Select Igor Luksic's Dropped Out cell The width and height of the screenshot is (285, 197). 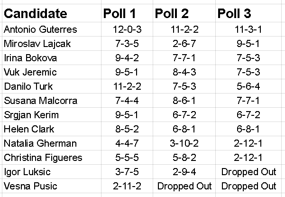[249, 172]
